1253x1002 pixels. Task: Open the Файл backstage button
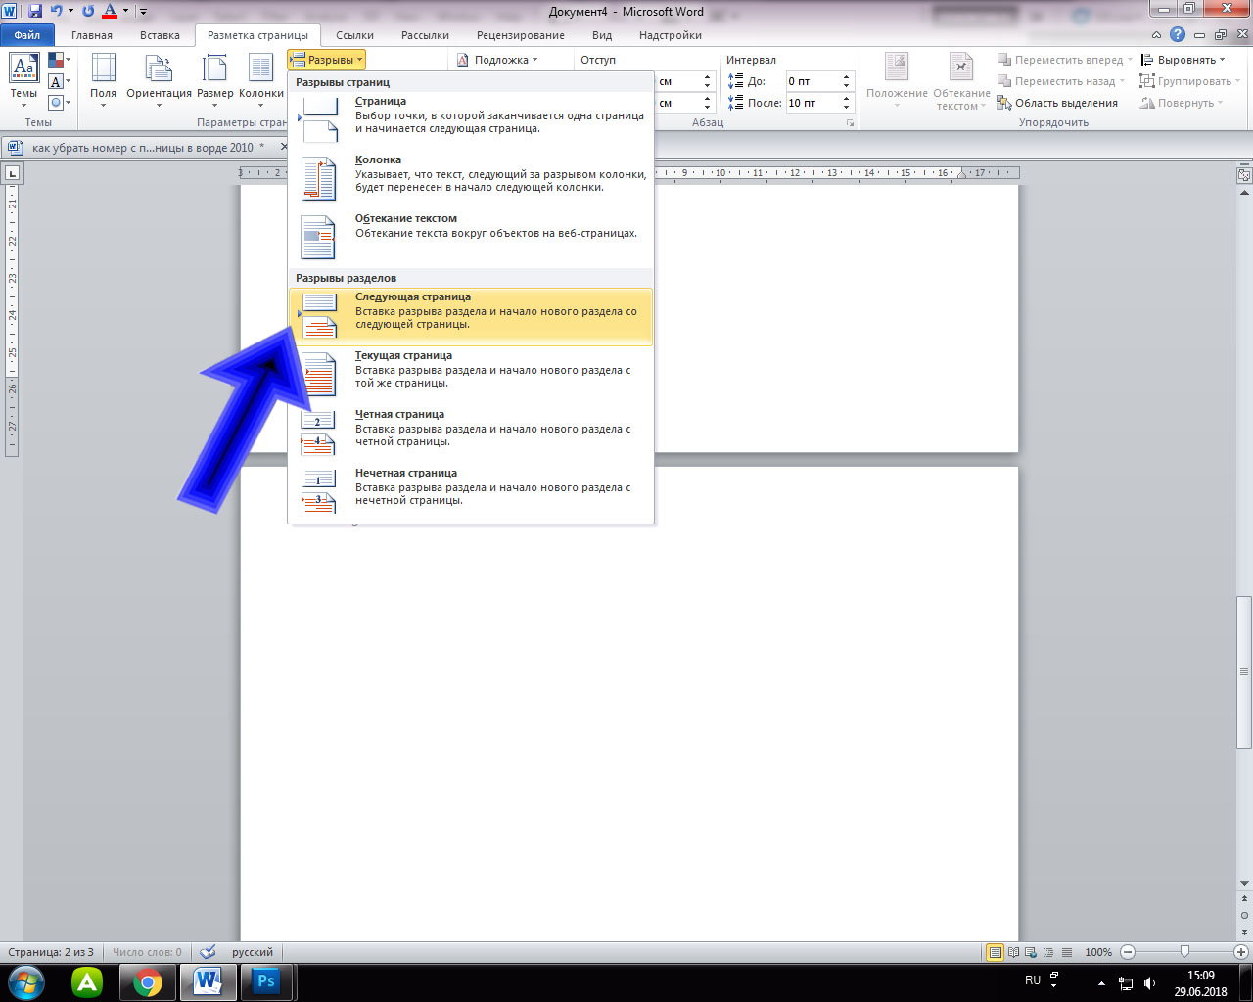27,35
